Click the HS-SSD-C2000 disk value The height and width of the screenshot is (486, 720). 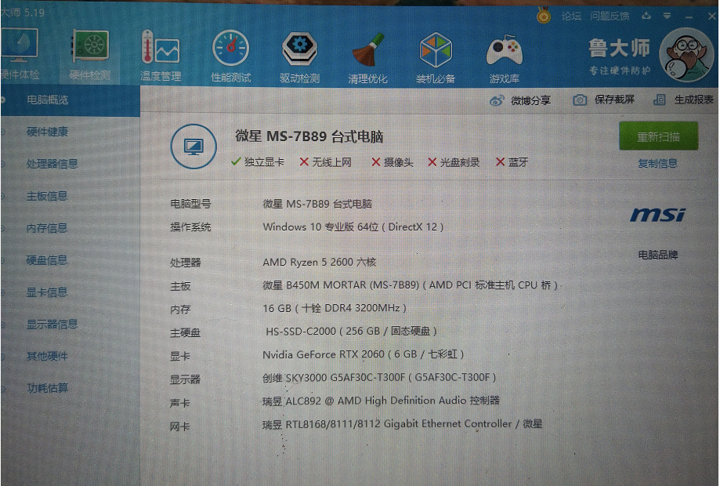click(351, 331)
